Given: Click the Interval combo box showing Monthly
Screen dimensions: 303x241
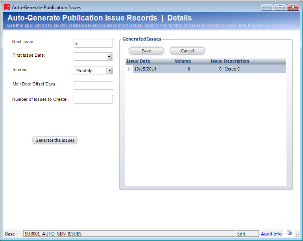Looking at the screenshot, I should point(94,70).
